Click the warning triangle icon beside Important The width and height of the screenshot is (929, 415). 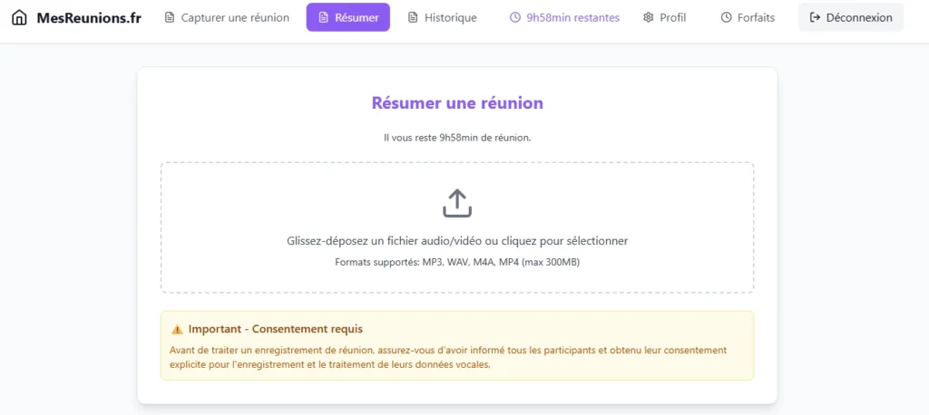click(x=177, y=329)
